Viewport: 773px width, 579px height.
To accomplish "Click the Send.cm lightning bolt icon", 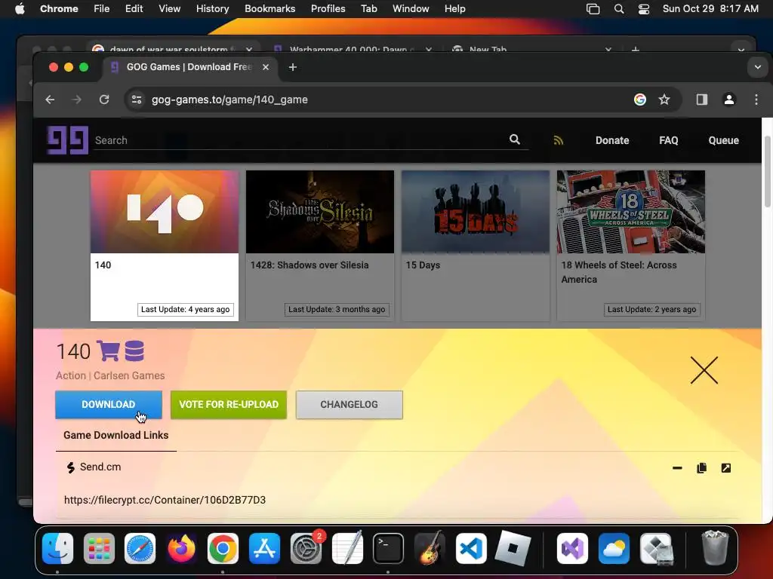I will coord(70,467).
